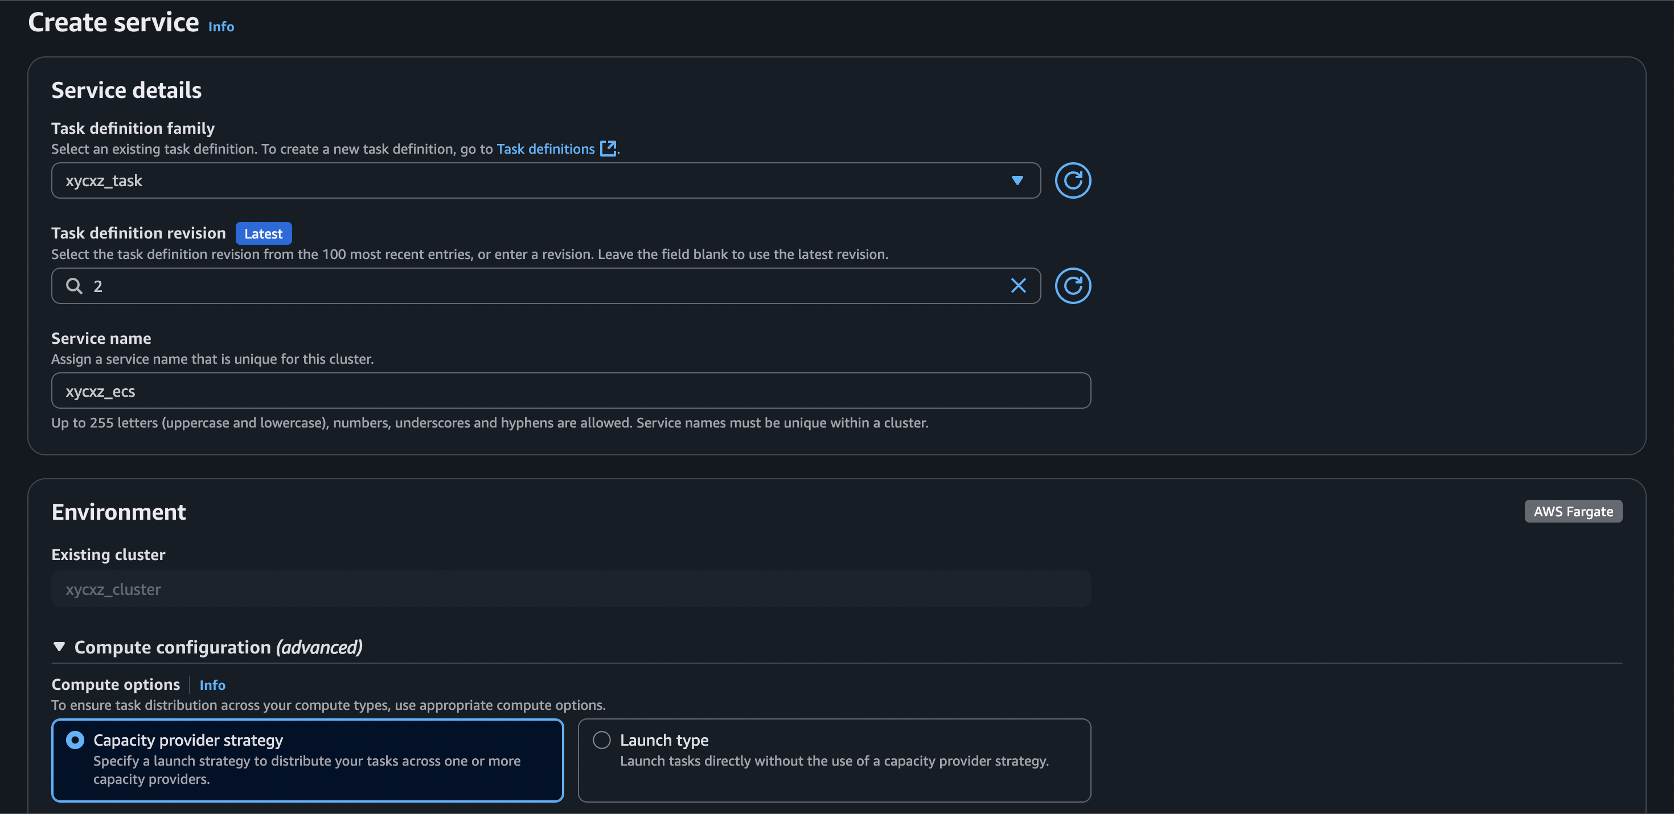Select the Launch type option
1674x814 pixels.
(601, 739)
